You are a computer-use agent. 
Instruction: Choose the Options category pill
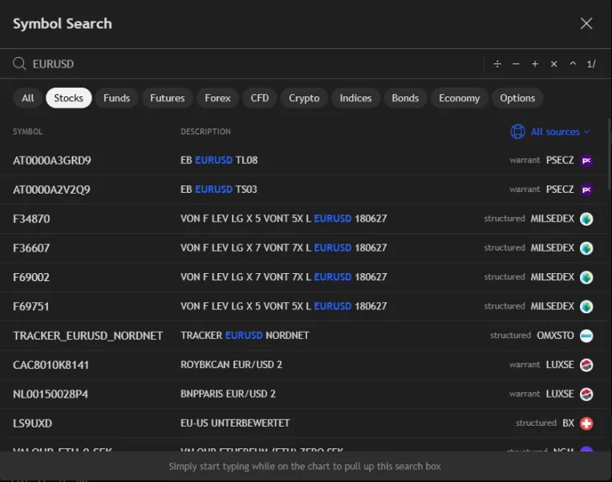[x=517, y=98]
